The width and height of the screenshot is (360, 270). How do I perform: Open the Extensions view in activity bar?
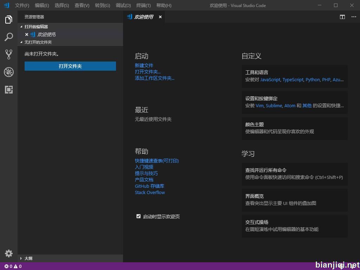(8, 90)
